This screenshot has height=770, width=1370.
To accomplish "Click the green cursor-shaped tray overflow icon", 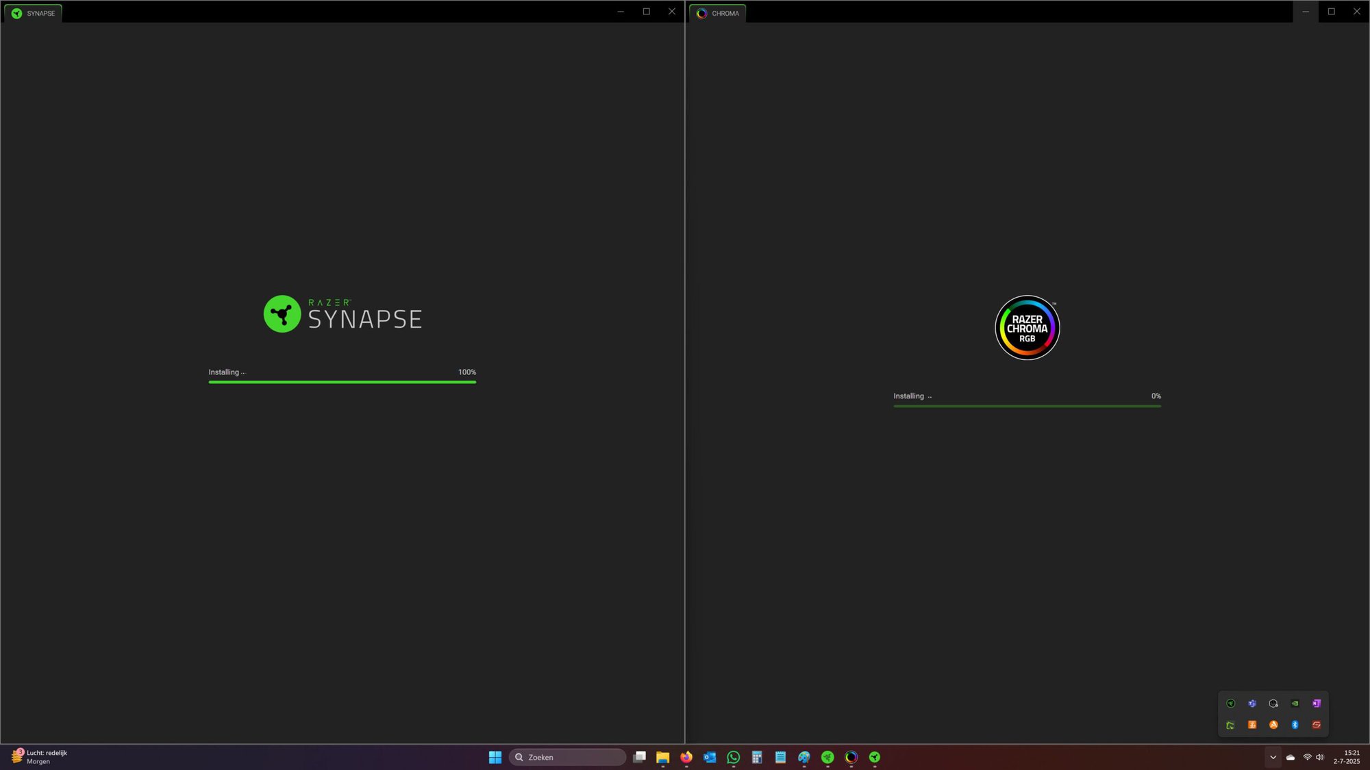I will 1231,725.
